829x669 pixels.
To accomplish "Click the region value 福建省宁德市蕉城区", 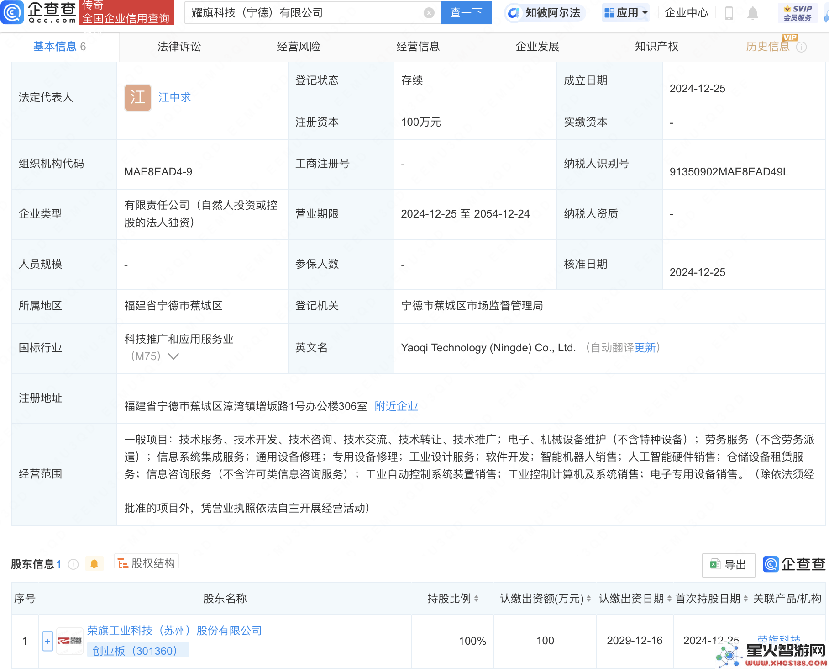I will point(173,306).
